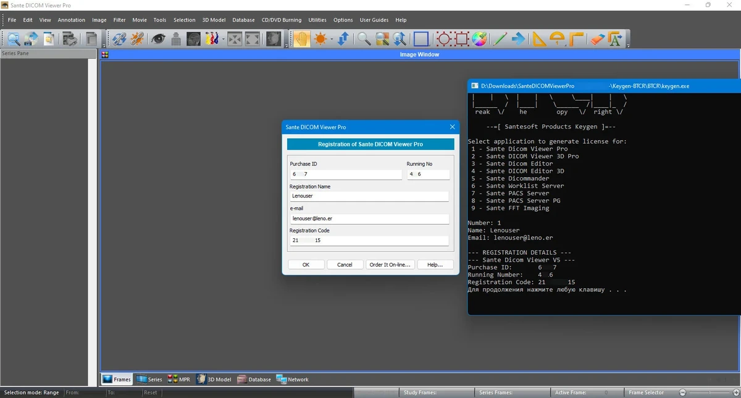Open the toolbar overflow options arrow
Image resolution: width=741 pixels, height=398 pixels.
pos(628,44)
